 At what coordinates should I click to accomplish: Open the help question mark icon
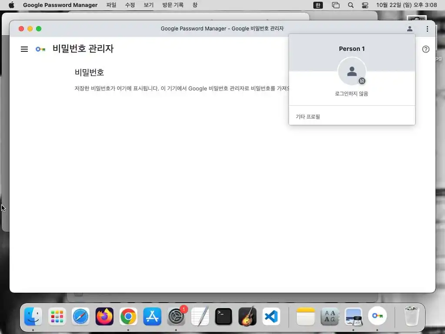tap(425, 49)
